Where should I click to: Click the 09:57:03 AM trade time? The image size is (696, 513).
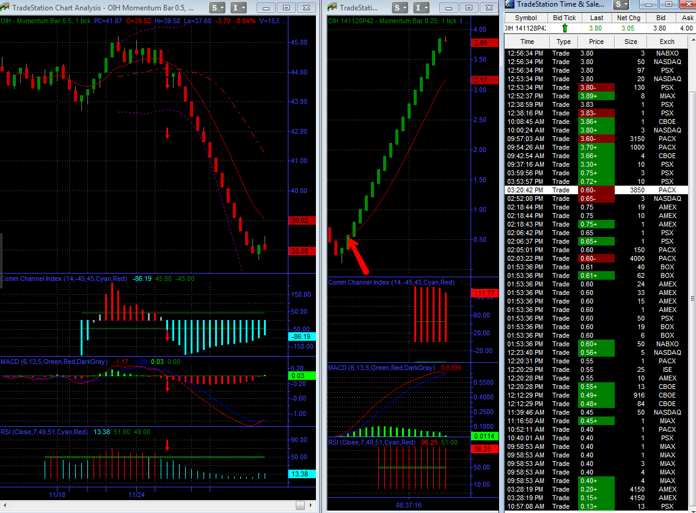click(x=526, y=139)
